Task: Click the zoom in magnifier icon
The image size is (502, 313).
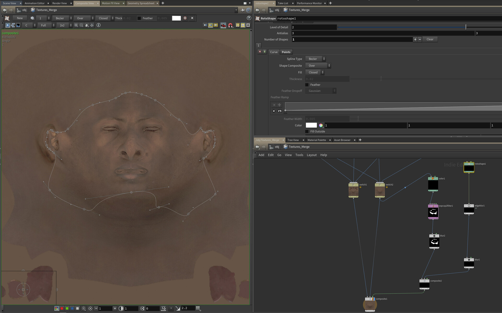Action: click(x=76, y=25)
